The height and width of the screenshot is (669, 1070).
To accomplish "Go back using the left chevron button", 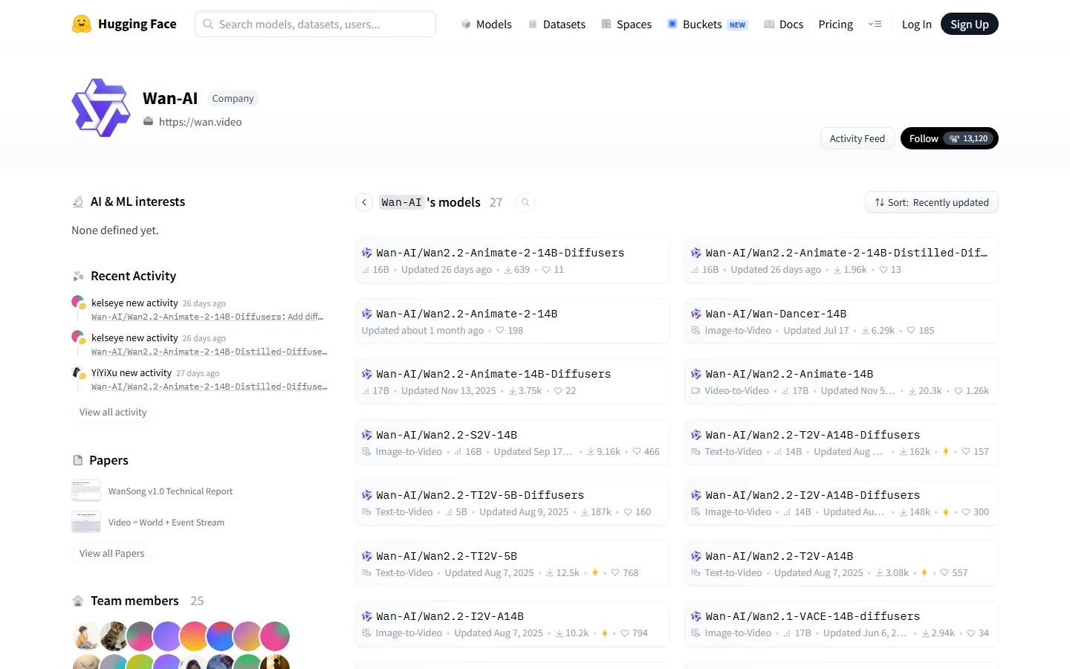I will pos(364,202).
